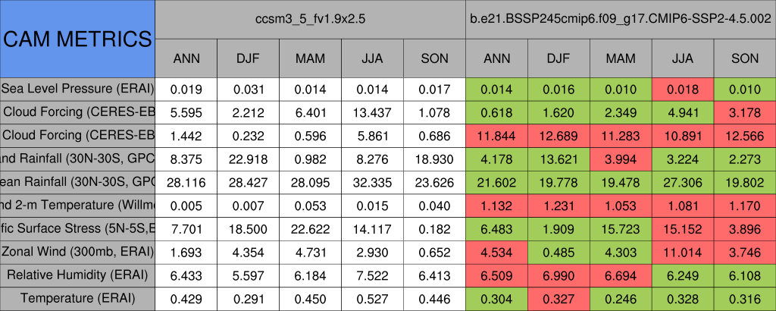
Task: Click MAM column header under ccsm3_5_fv1.9x2.5
Action: tap(310, 58)
